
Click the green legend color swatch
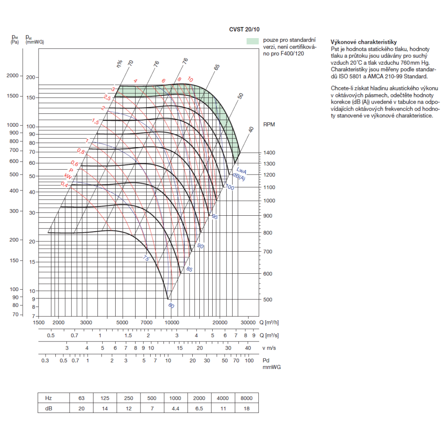(x=252, y=41)
